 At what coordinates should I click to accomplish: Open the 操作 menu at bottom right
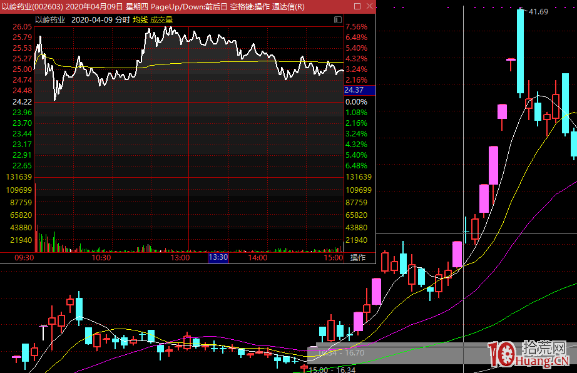pyautogui.click(x=357, y=258)
